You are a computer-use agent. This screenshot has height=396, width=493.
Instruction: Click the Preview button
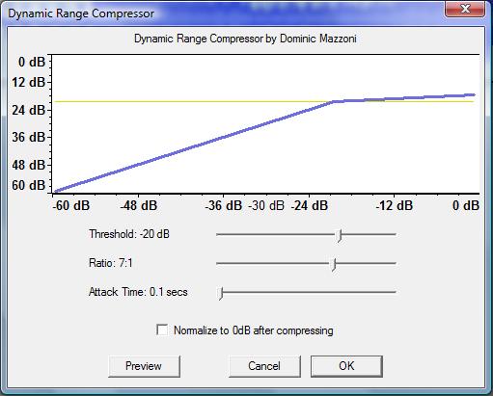[144, 366]
